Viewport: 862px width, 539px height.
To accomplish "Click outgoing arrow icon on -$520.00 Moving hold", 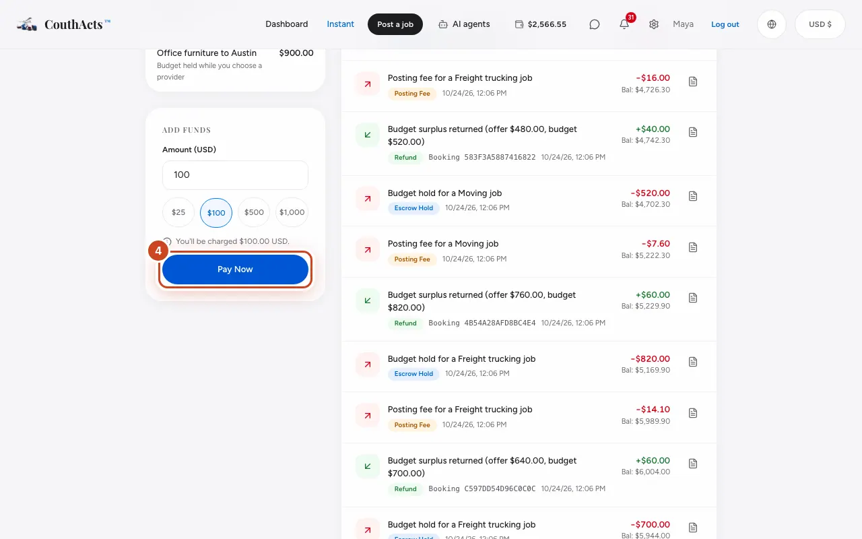I will tap(368, 199).
